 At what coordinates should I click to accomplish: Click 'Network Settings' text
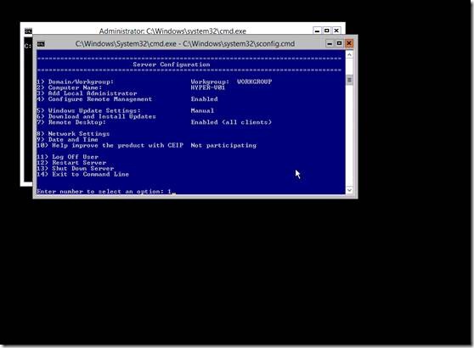pos(79,134)
